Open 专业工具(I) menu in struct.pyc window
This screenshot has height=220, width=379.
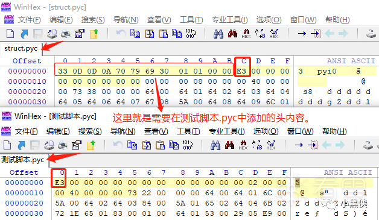(x=229, y=20)
